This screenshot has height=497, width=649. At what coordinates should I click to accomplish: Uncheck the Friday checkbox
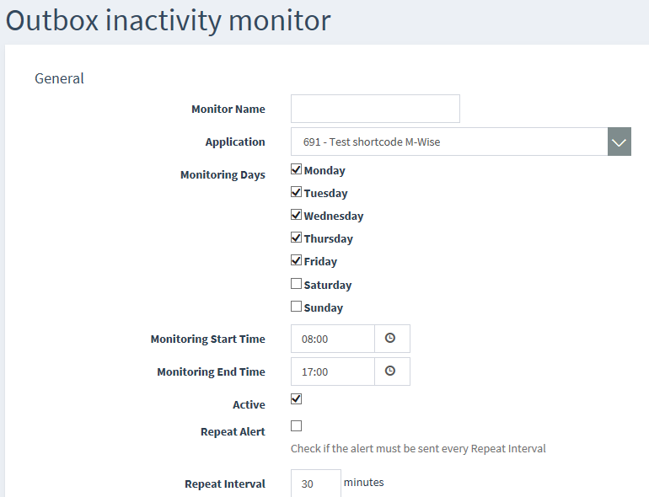click(x=296, y=260)
